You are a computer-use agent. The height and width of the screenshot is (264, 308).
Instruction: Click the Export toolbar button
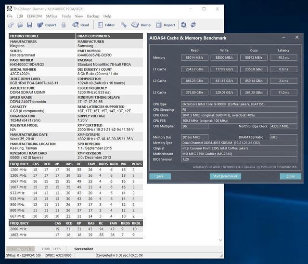tap(47, 25)
